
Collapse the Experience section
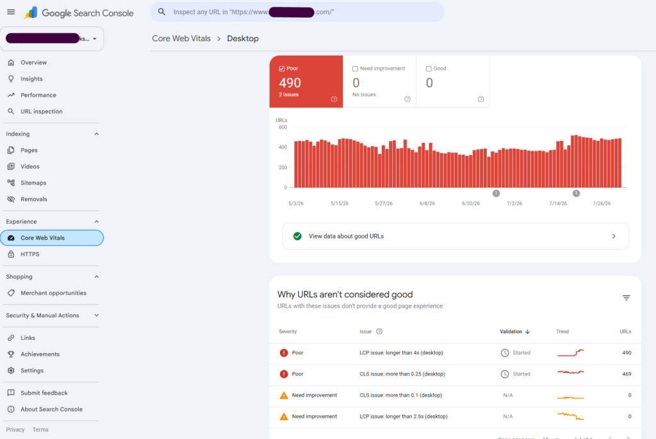coord(97,221)
